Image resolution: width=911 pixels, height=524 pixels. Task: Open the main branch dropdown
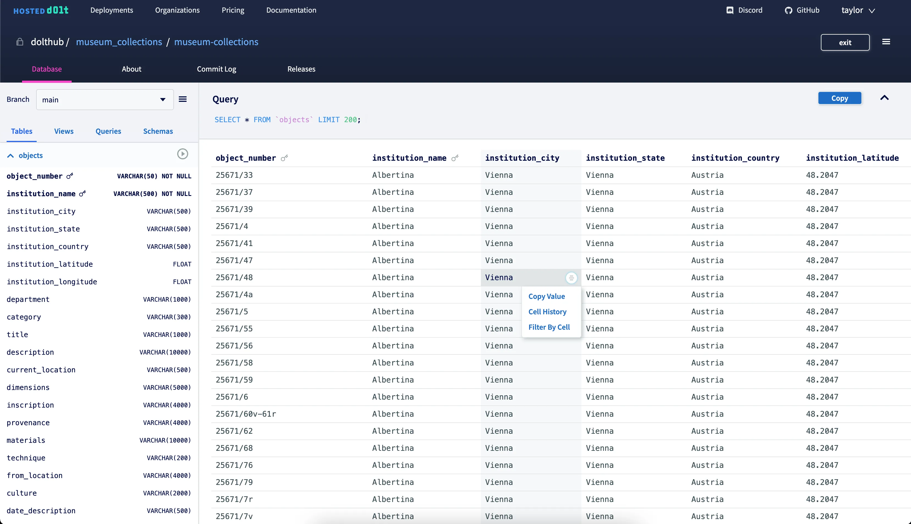pyautogui.click(x=104, y=100)
